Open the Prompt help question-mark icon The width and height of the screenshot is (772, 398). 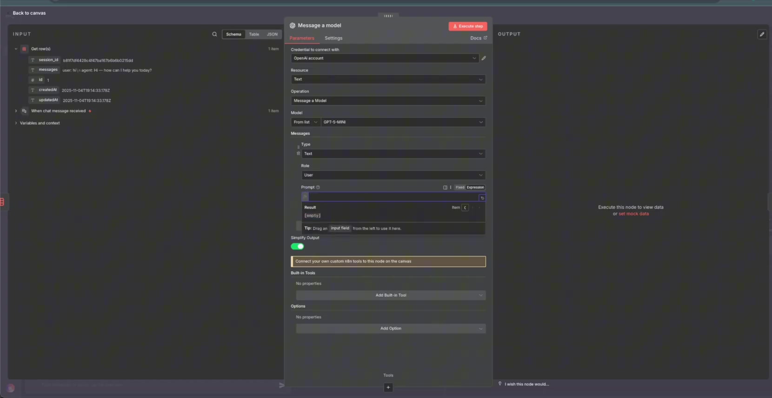[318, 187]
